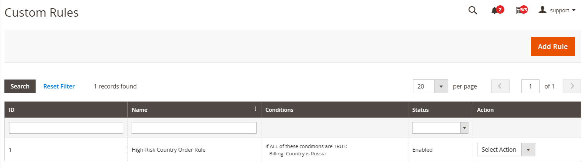Screen dimensions: 586x168
Task: Open the Select Action dropdown
Action: 506,150
